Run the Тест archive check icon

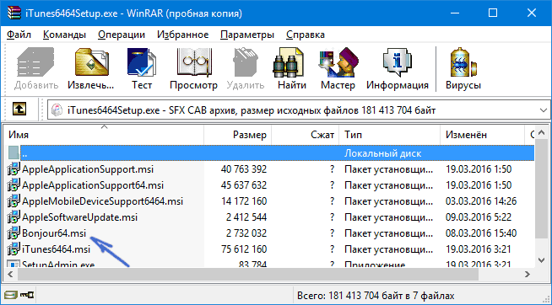tap(142, 62)
